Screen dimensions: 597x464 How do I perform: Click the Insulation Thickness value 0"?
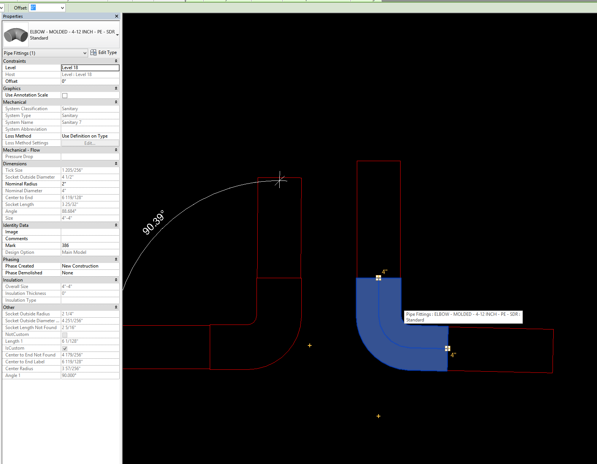90,293
